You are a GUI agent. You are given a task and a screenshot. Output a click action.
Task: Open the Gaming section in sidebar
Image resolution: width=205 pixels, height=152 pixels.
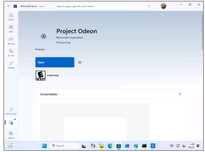tap(11, 41)
